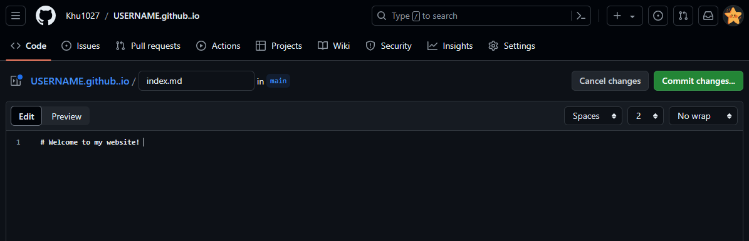
Task: Click the '# Welcome to my website!' line
Action: [90, 142]
